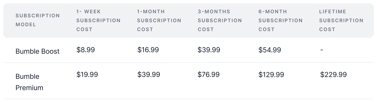This screenshot has height=102, width=377.
Task: Click the $39.99 price in Bumble Premium row
Action: click(149, 74)
